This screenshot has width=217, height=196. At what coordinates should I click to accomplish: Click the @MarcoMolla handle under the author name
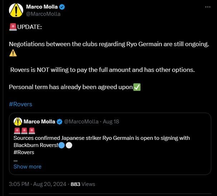(x=43, y=14)
